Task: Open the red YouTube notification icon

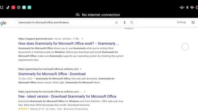Action: coord(13,7)
